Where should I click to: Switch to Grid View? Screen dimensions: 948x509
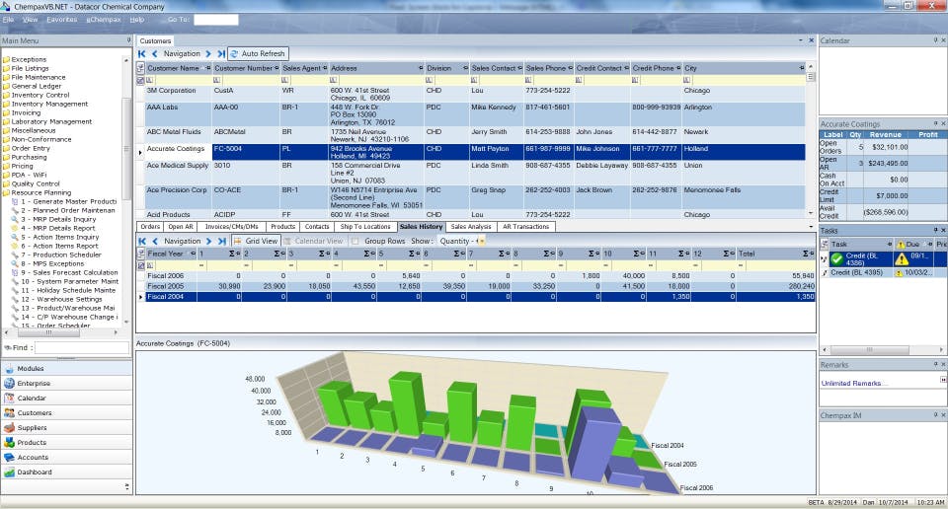pyautogui.click(x=256, y=241)
